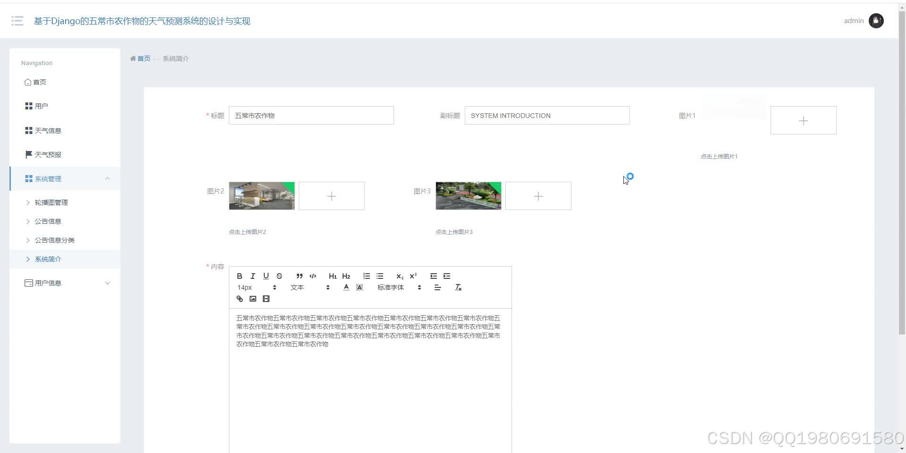Toggle bold formatting in the content editor
906x453 pixels.
[x=239, y=276]
